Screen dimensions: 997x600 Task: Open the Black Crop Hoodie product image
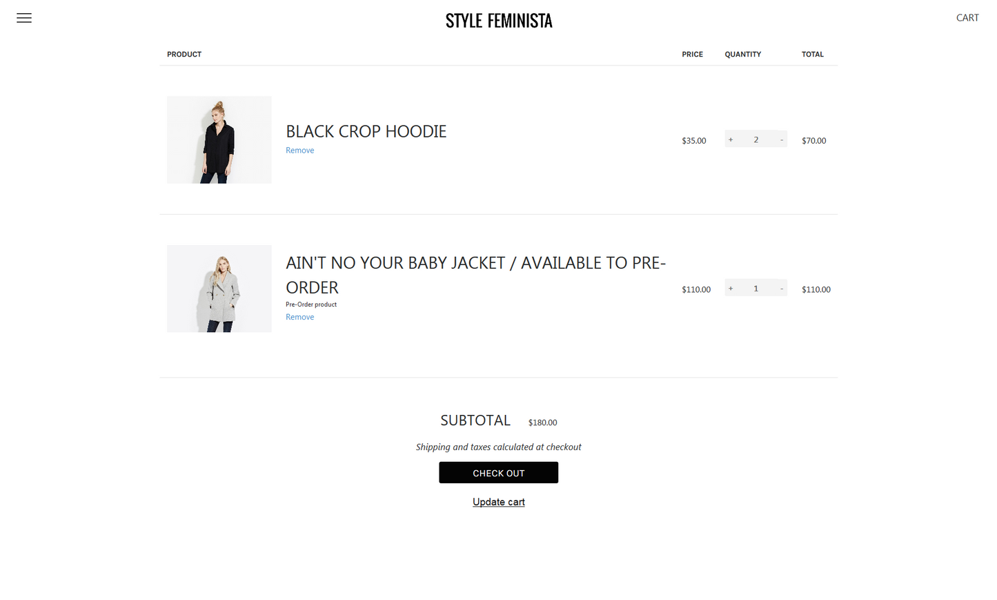pyautogui.click(x=219, y=139)
